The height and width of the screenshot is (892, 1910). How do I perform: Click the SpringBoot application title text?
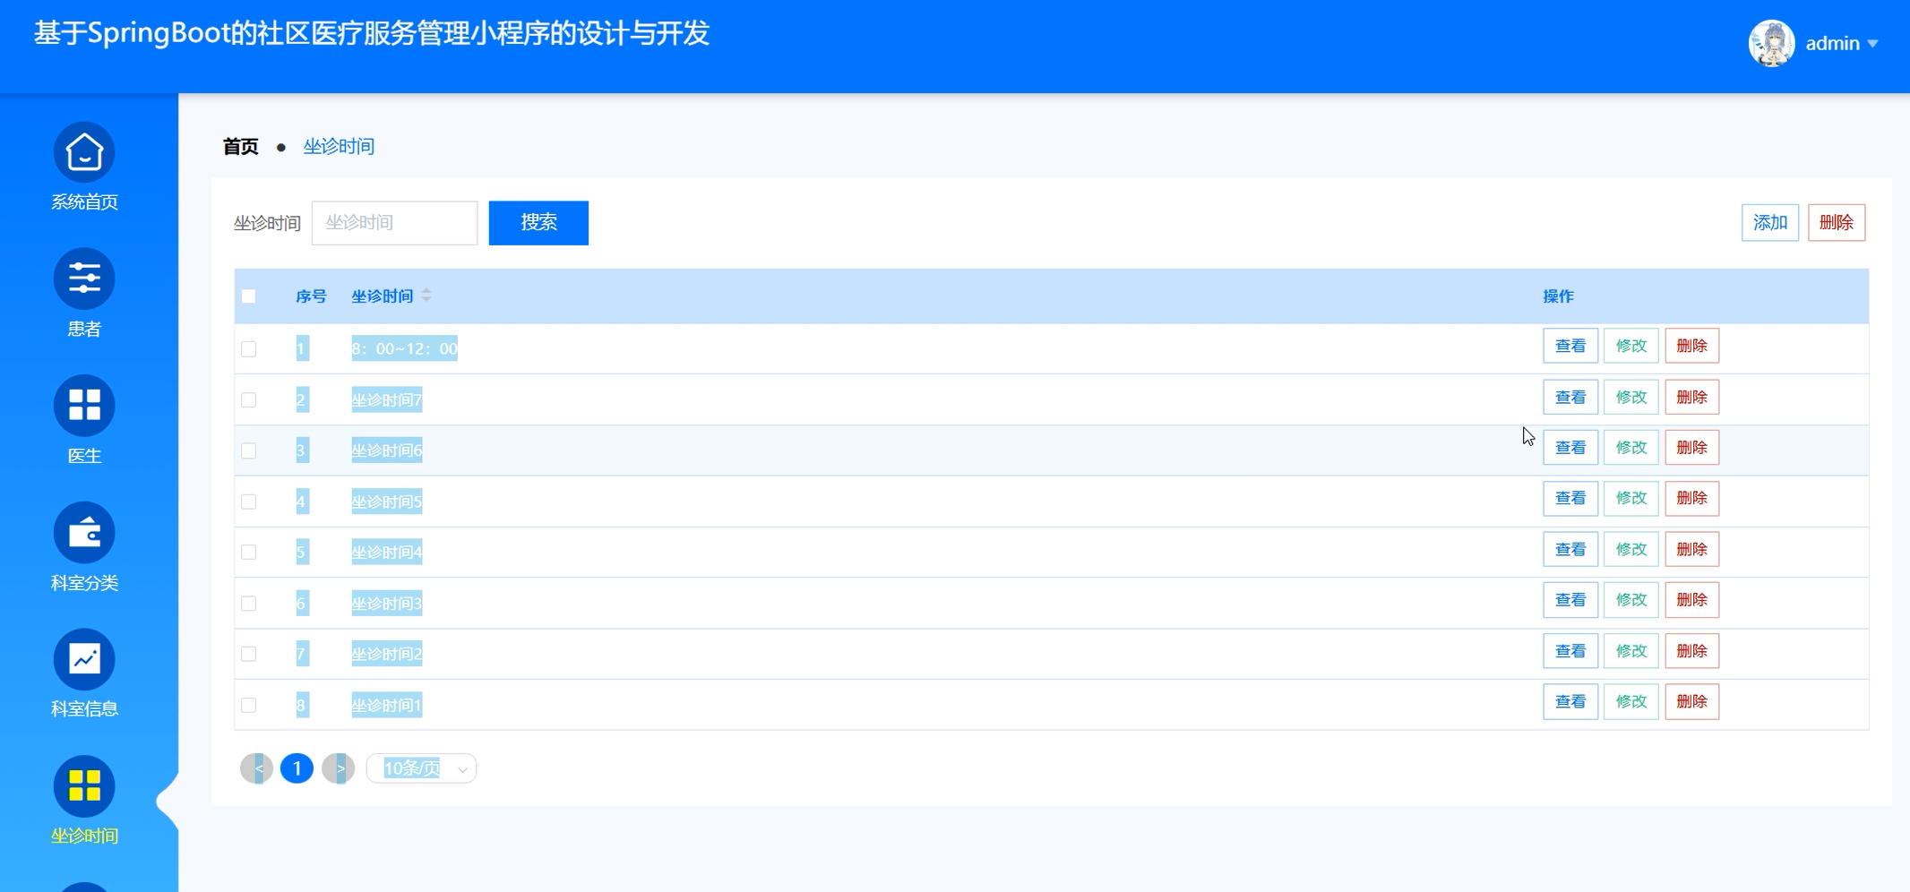click(x=372, y=33)
